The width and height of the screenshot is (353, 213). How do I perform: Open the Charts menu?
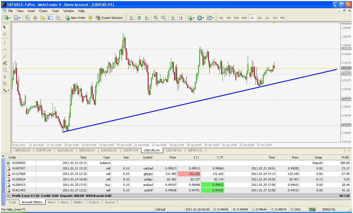[x=43, y=11]
